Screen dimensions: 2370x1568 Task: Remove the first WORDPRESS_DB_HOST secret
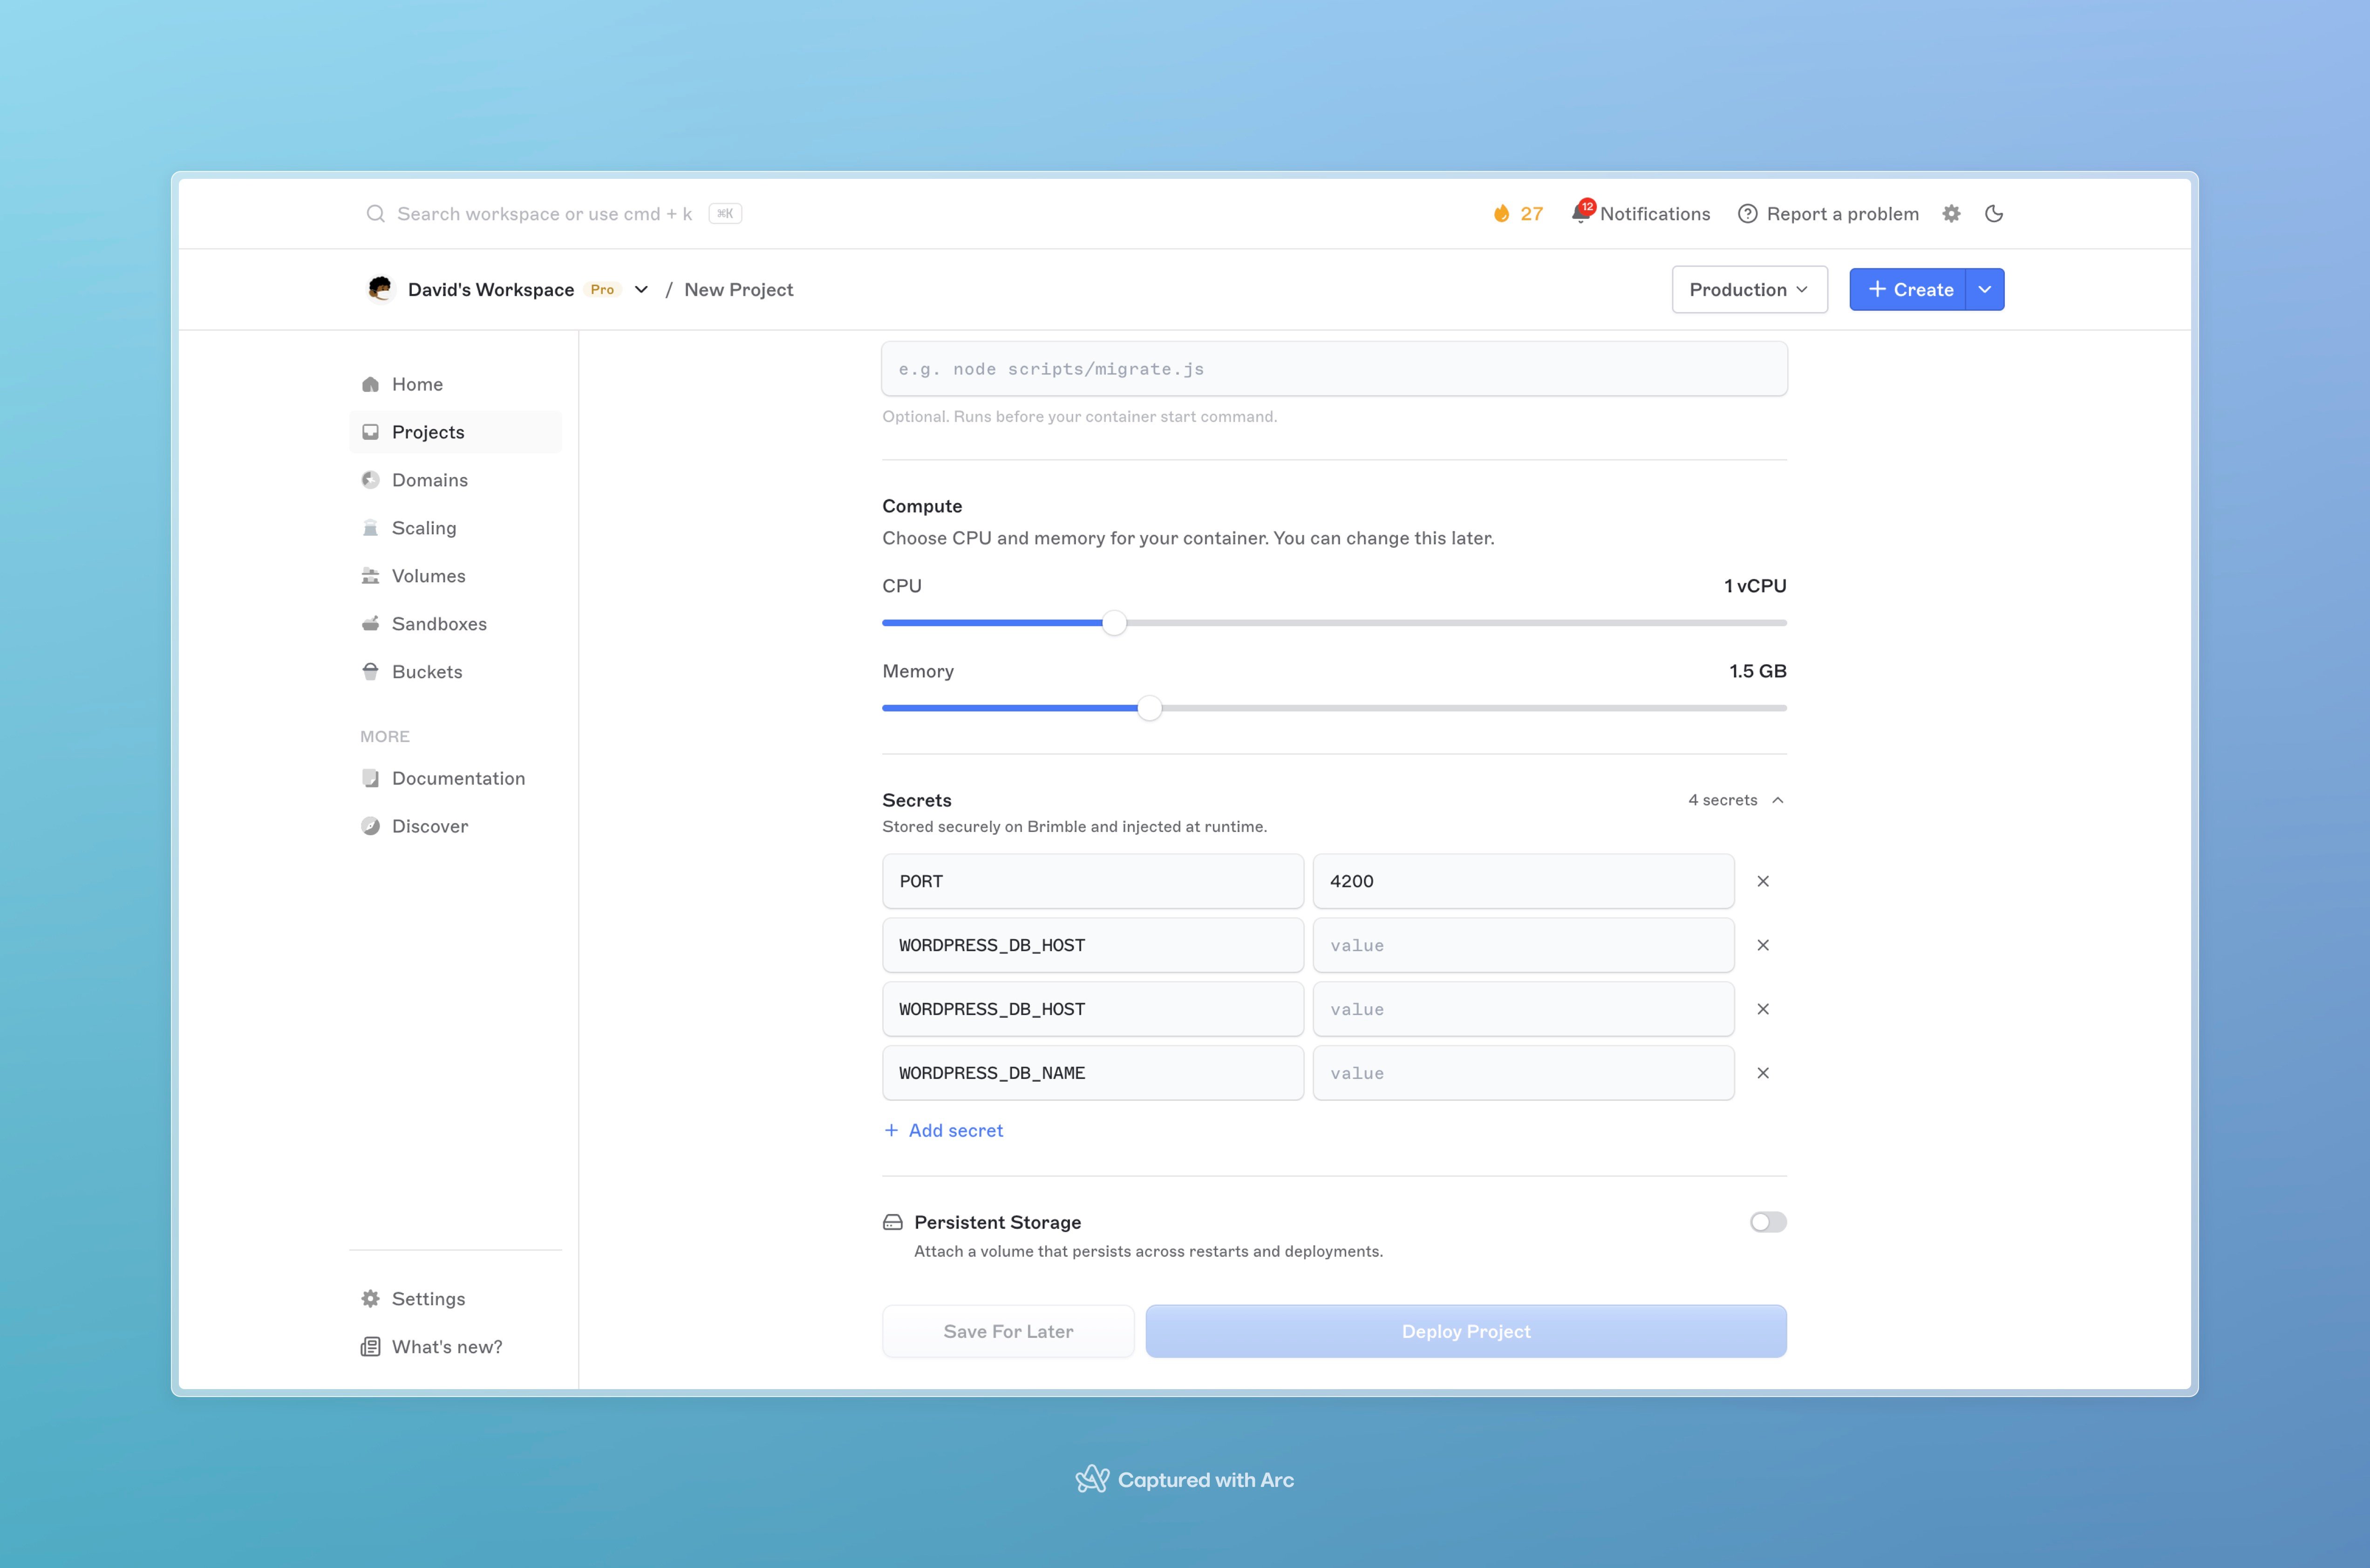pos(1763,945)
